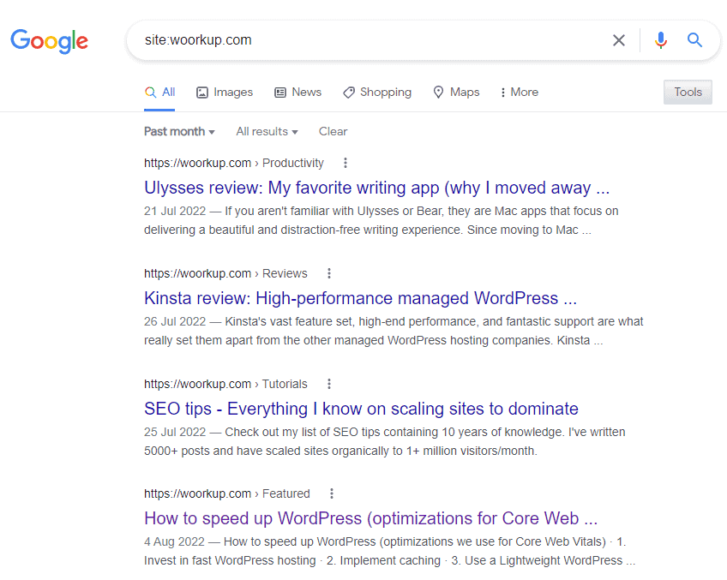727x580 pixels.
Task: Open three-dot menu for Featured WordPress result
Action: 332,493
